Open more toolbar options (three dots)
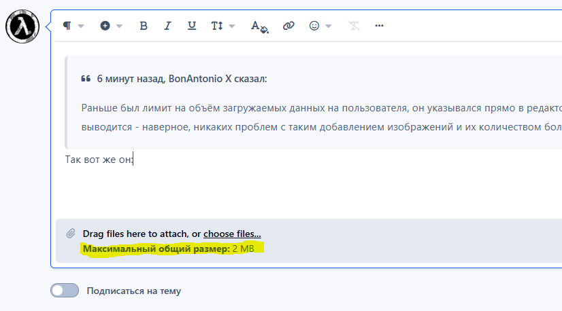Image resolution: width=562 pixels, height=311 pixels. [x=380, y=26]
